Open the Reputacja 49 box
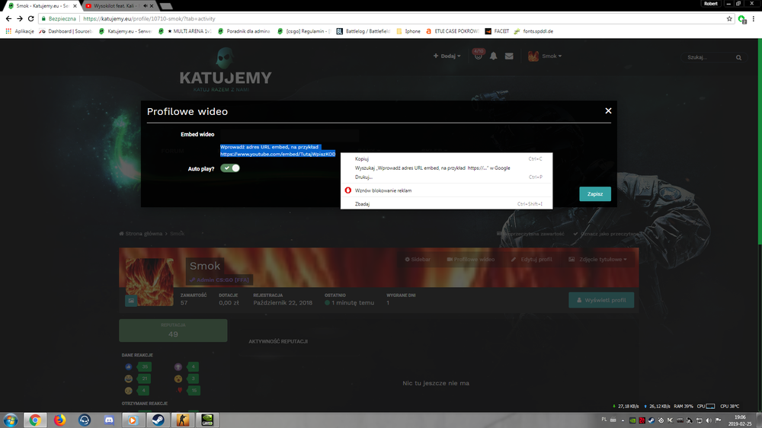Viewport: 762px width, 428px height. (173, 331)
